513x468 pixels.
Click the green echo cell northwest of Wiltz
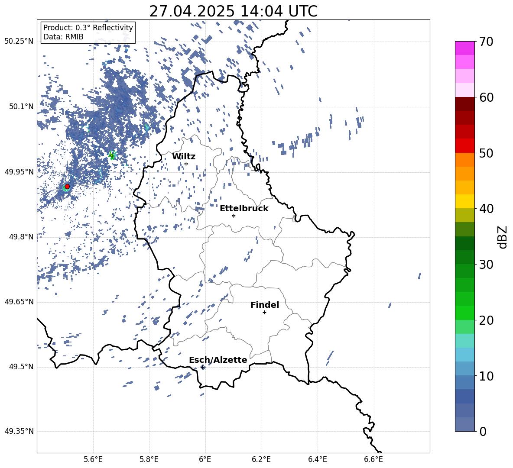pos(112,155)
